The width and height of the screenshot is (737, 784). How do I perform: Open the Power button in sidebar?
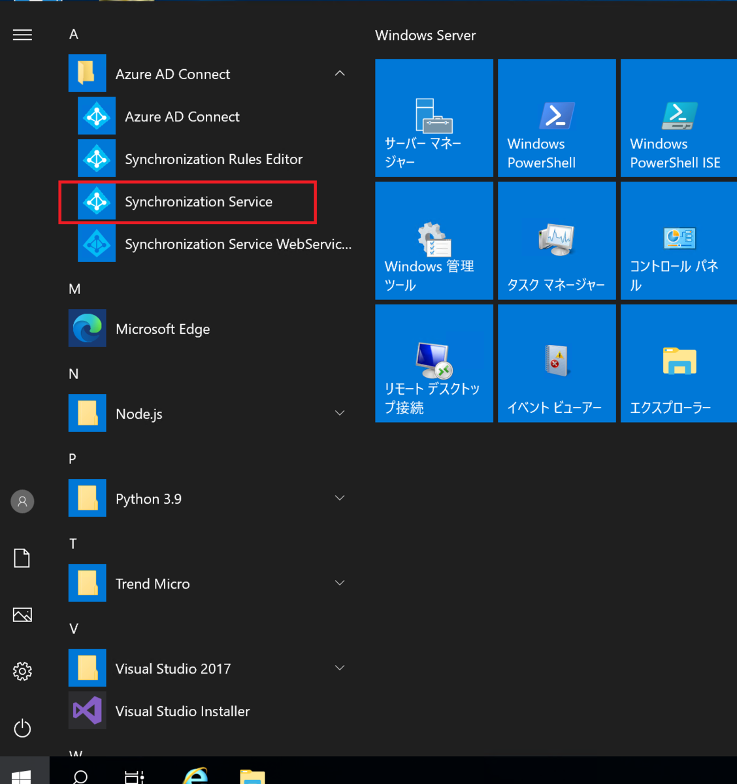click(x=22, y=728)
